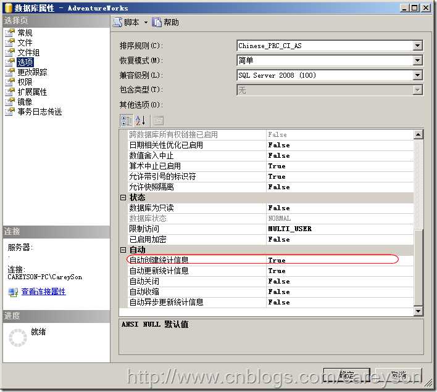
Task: Select the 选项 page
Action: [25, 62]
